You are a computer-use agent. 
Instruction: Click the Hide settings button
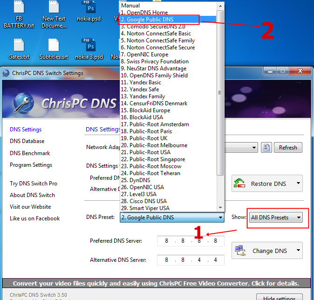280,297
